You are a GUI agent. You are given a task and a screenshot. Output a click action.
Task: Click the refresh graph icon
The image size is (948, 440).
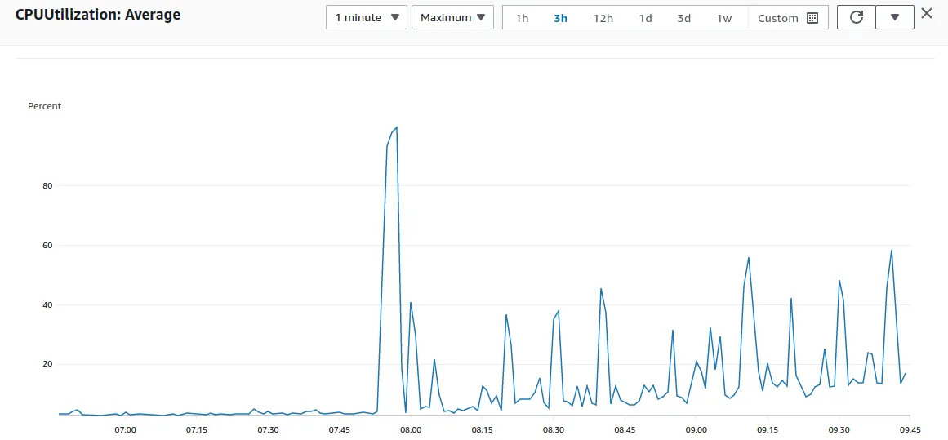point(856,17)
